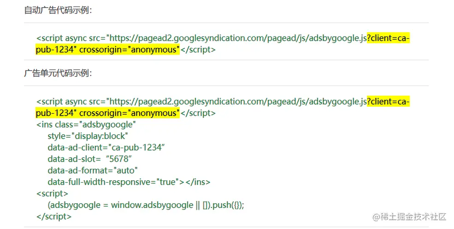
Task: Click the final '</script>' closing tag line
Action: click(x=54, y=216)
